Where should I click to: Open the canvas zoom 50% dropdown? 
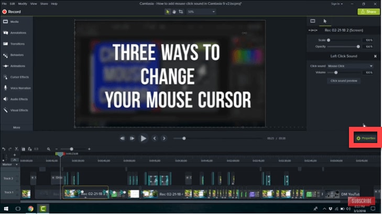(x=201, y=11)
